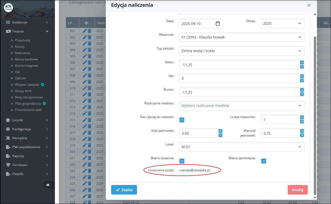Click the wOsiedle logo
Viewport: 331px width, 204px height.
8,8
